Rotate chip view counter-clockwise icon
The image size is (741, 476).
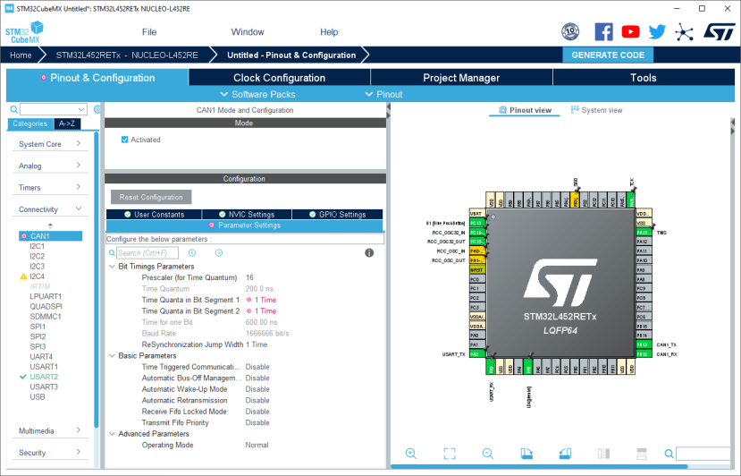[565, 454]
